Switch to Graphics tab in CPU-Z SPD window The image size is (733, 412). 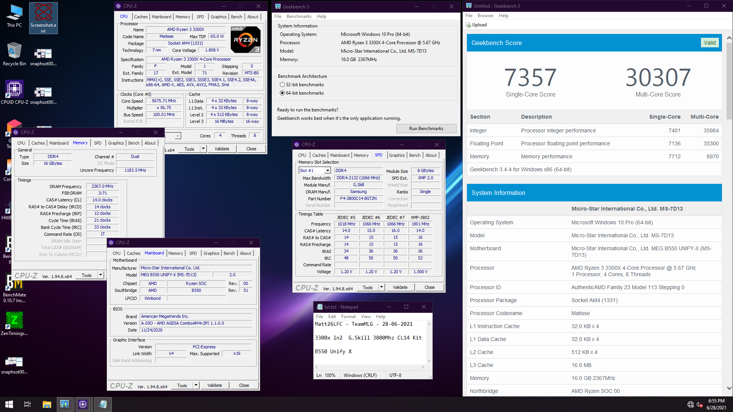tap(397, 155)
